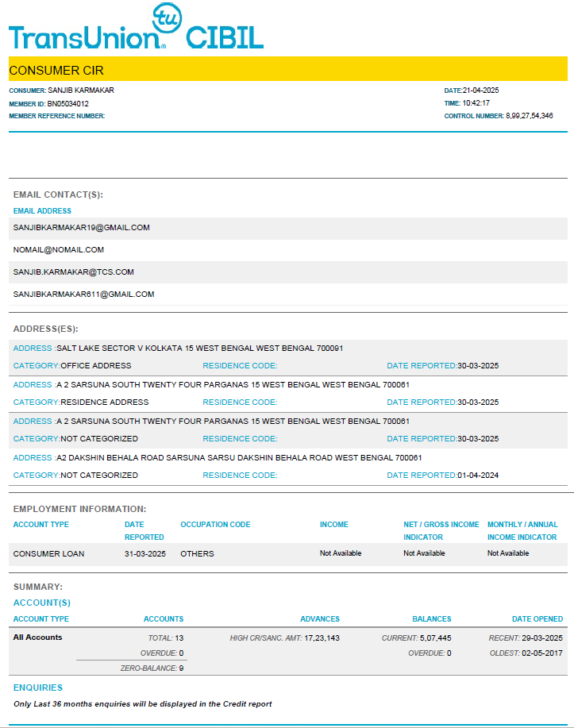Click the EMPLOYMENT INFORMATION heading
Viewport: 574px width, 728px height.
[x=79, y=509]
